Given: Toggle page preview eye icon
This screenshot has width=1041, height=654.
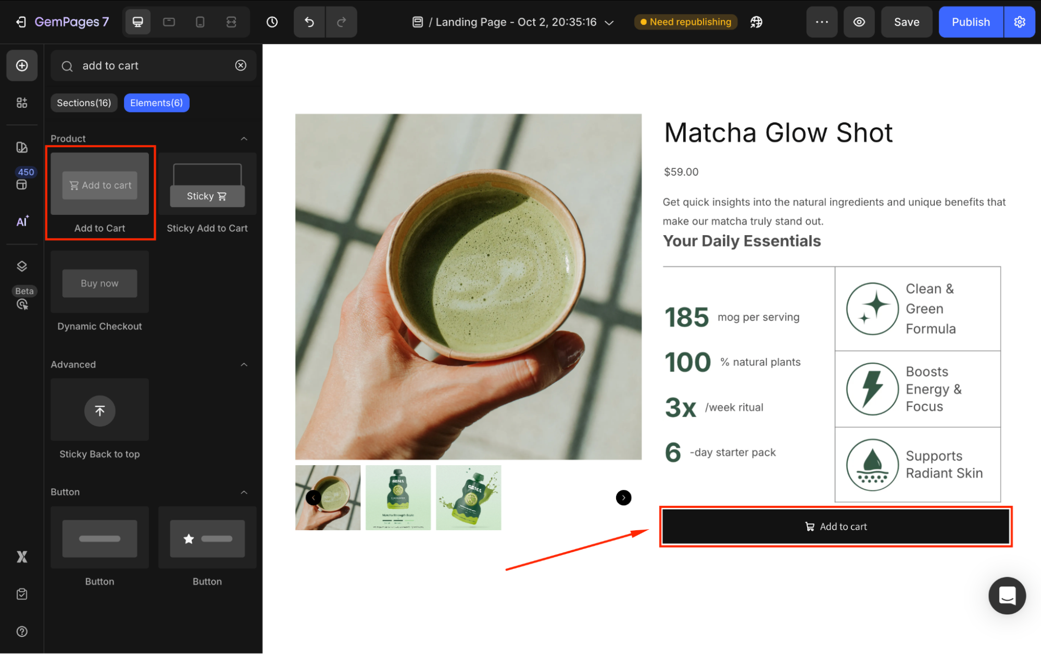Looking at the screenshot, I should tap(859, 22).
